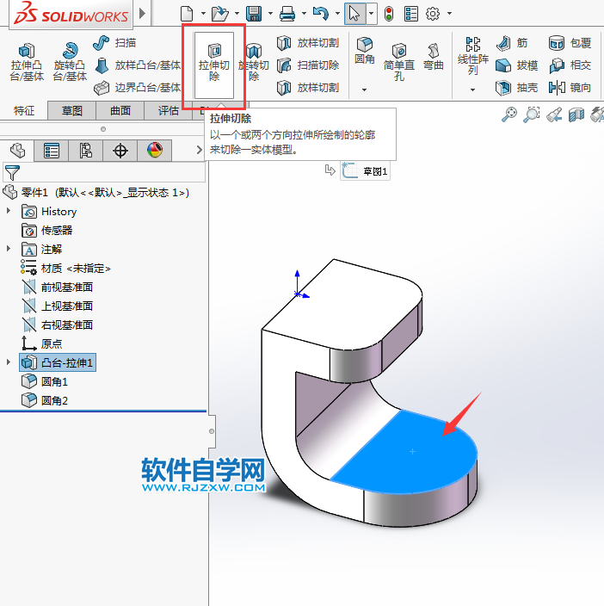
Task: Open the Save dropdown arrow
Action: pos(270,14)
